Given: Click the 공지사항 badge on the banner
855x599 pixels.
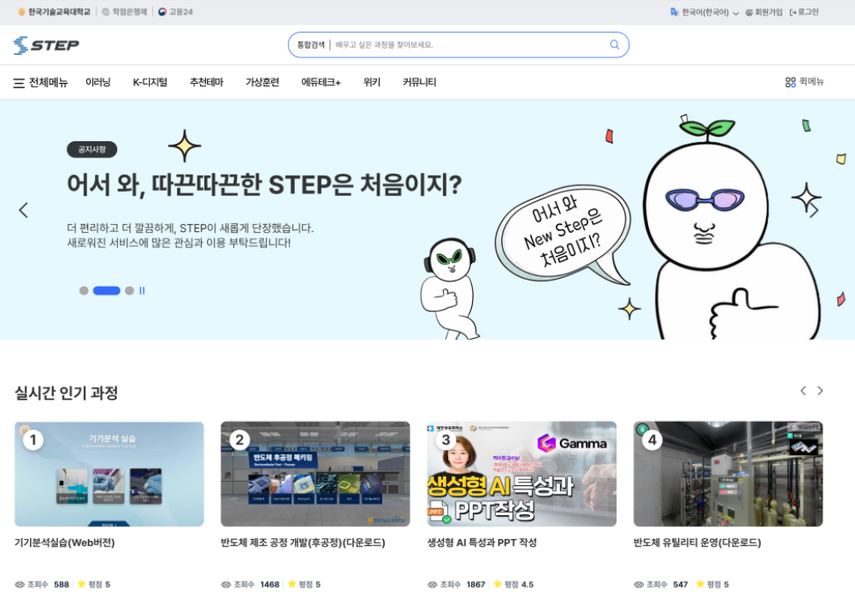Looking at the screenshot, I should click(91, 149).
